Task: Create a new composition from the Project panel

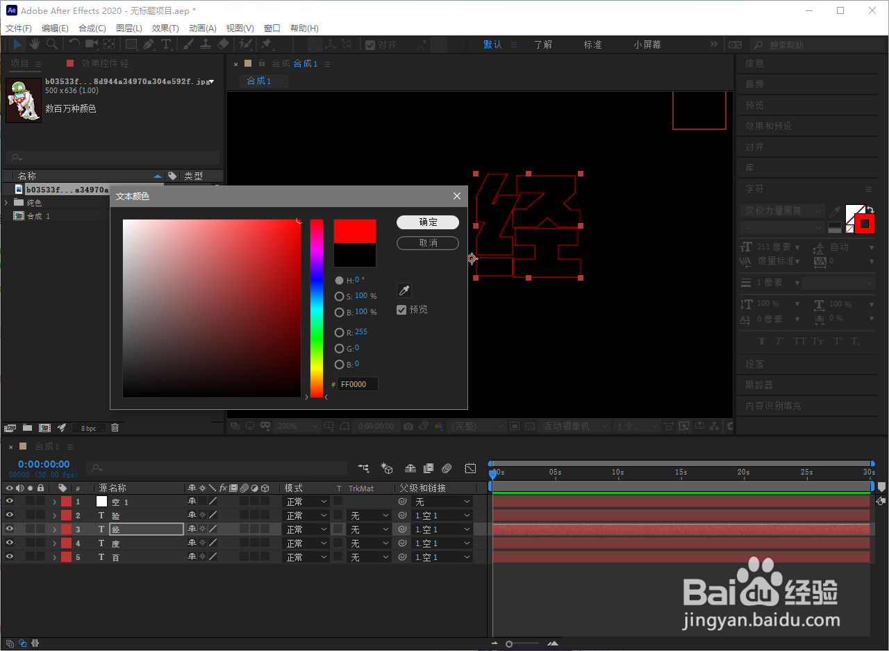Action: pyautogui.click(x=44, y=427)
